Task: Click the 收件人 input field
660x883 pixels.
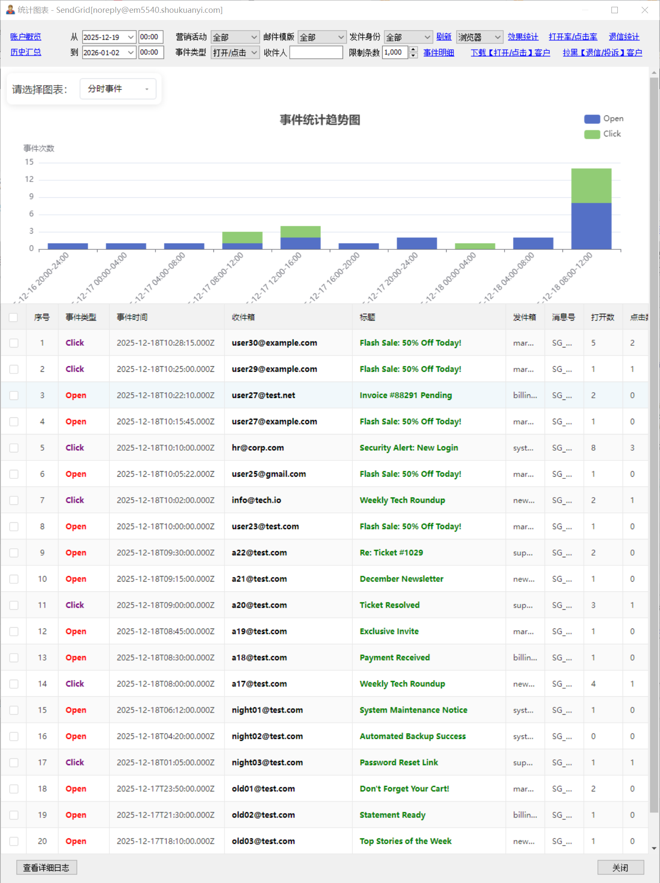Action: 316,52
